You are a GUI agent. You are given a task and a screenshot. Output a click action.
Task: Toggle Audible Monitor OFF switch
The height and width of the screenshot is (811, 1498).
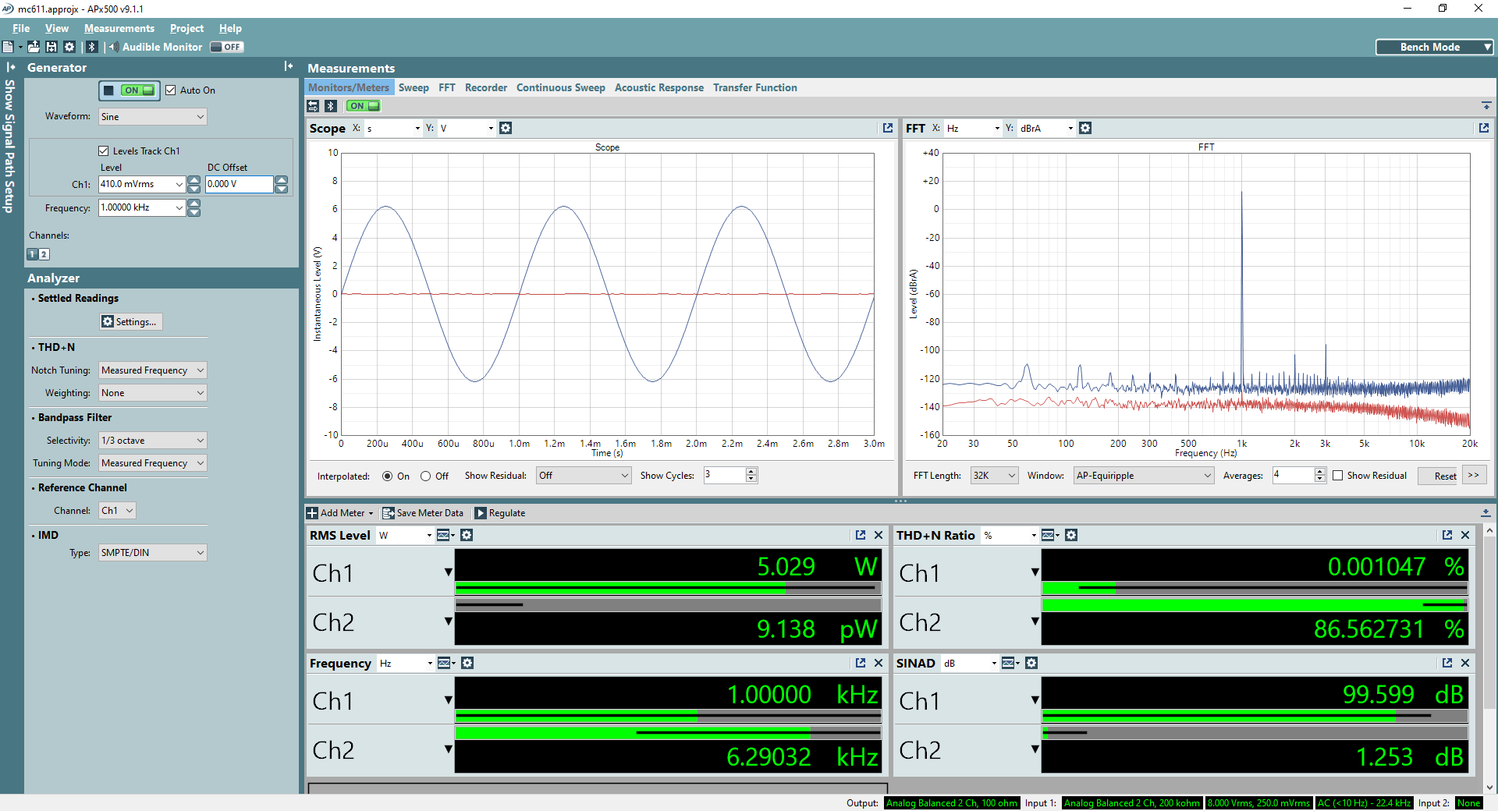(227, 47)
